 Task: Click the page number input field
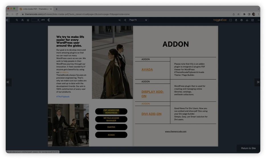tap(36, 20)
